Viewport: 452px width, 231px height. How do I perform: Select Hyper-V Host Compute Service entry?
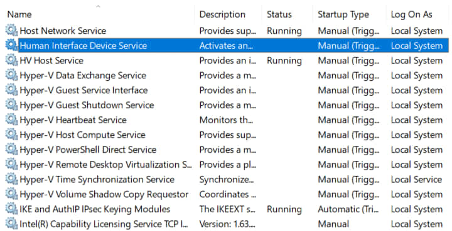coord(227,135)
